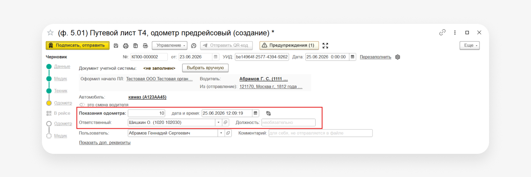Click the gear settings icon near Перезаполнить
The width and height of the screenshot is (531, 177).
point(398,57)
